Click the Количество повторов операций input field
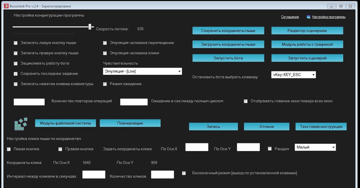The width and height of the screenshot is (360, 188). [29, 102]
